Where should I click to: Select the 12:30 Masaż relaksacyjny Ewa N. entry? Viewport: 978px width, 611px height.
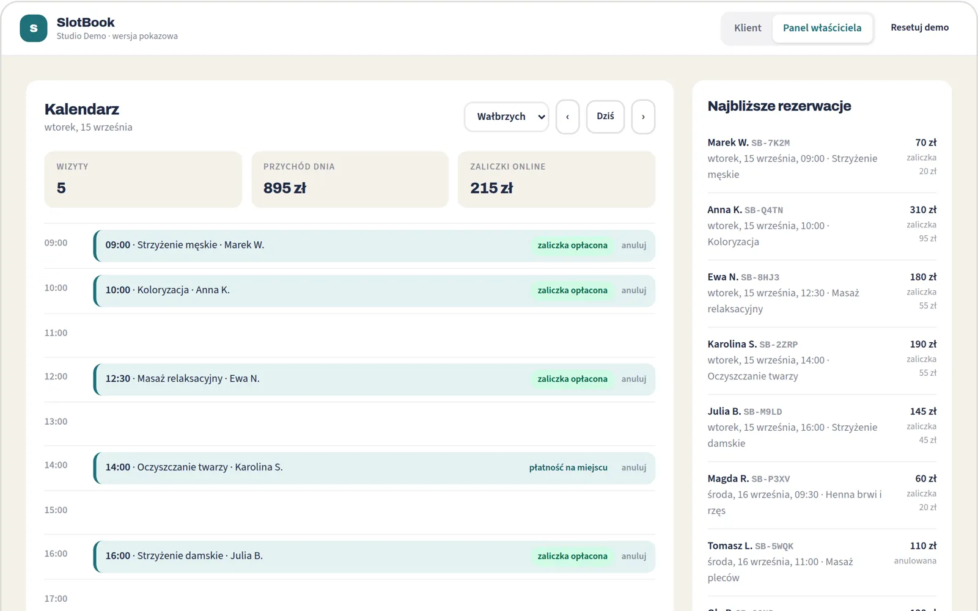tap(374, 379)
